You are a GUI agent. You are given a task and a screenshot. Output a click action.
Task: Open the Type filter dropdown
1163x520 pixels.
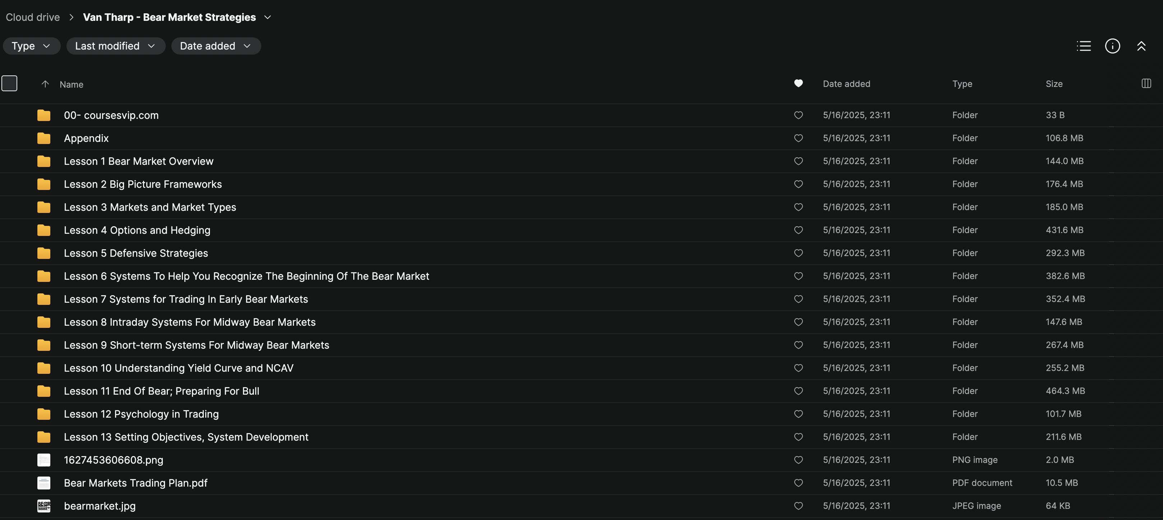(31, 46)
